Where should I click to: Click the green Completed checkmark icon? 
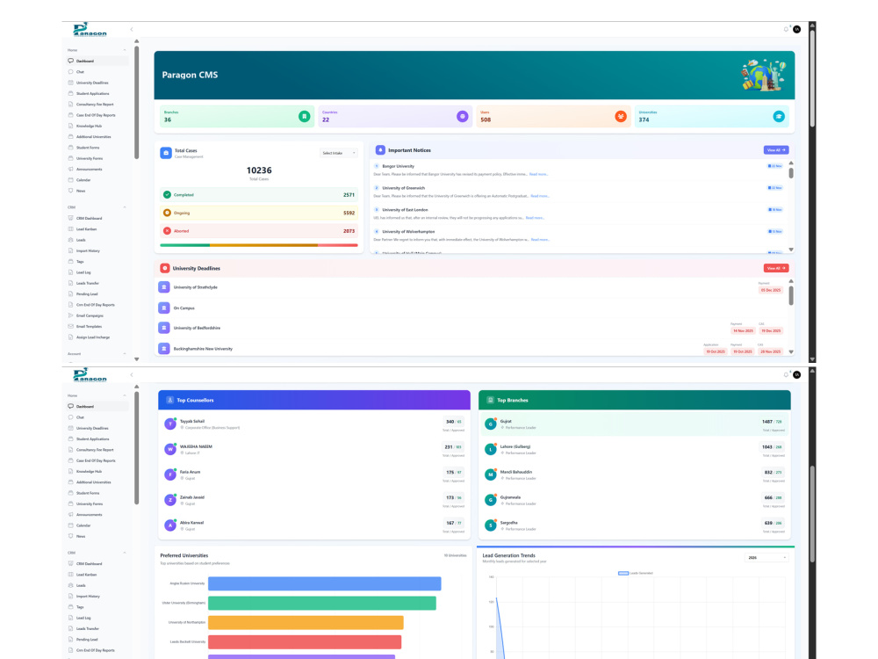167,195
